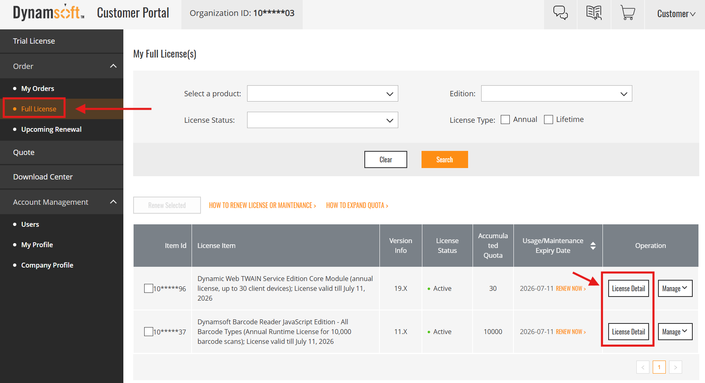Open the shopping cart icon
Screen dimensions: 705x383
628,13
